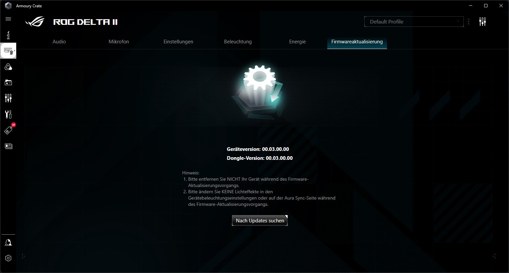Image resolution: width=509 pixels, height=273 pixels.
Task: Open Scenario Profiles sliders icon in sidebar
Action: coord(8,98)
